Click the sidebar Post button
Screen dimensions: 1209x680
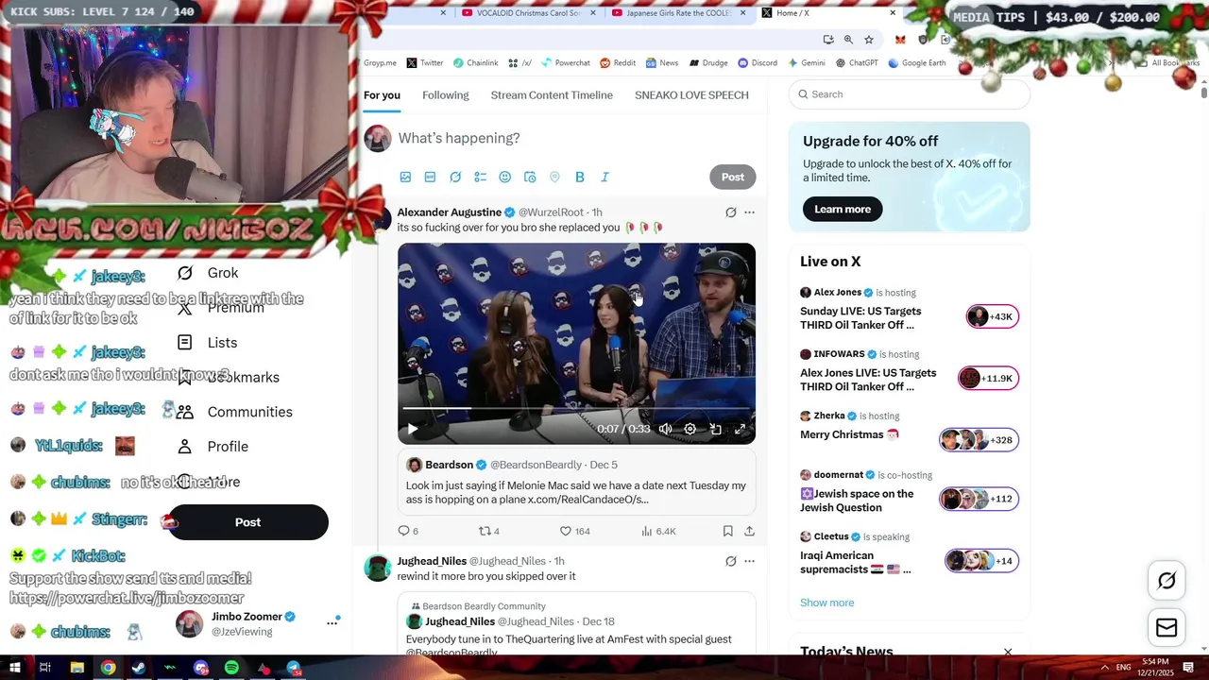click(x=247, y=522)
